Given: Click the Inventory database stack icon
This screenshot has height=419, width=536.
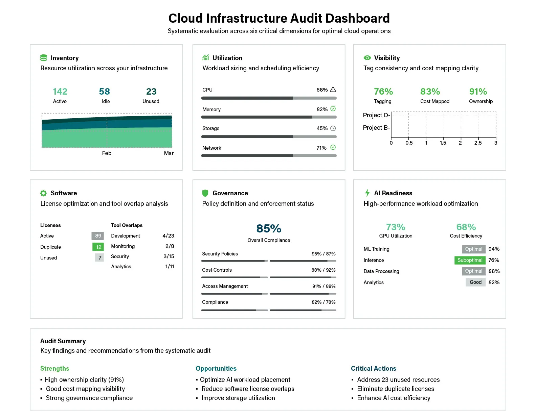Looking at the screenshot, I should pyautogui.click(x=44, y=58).
